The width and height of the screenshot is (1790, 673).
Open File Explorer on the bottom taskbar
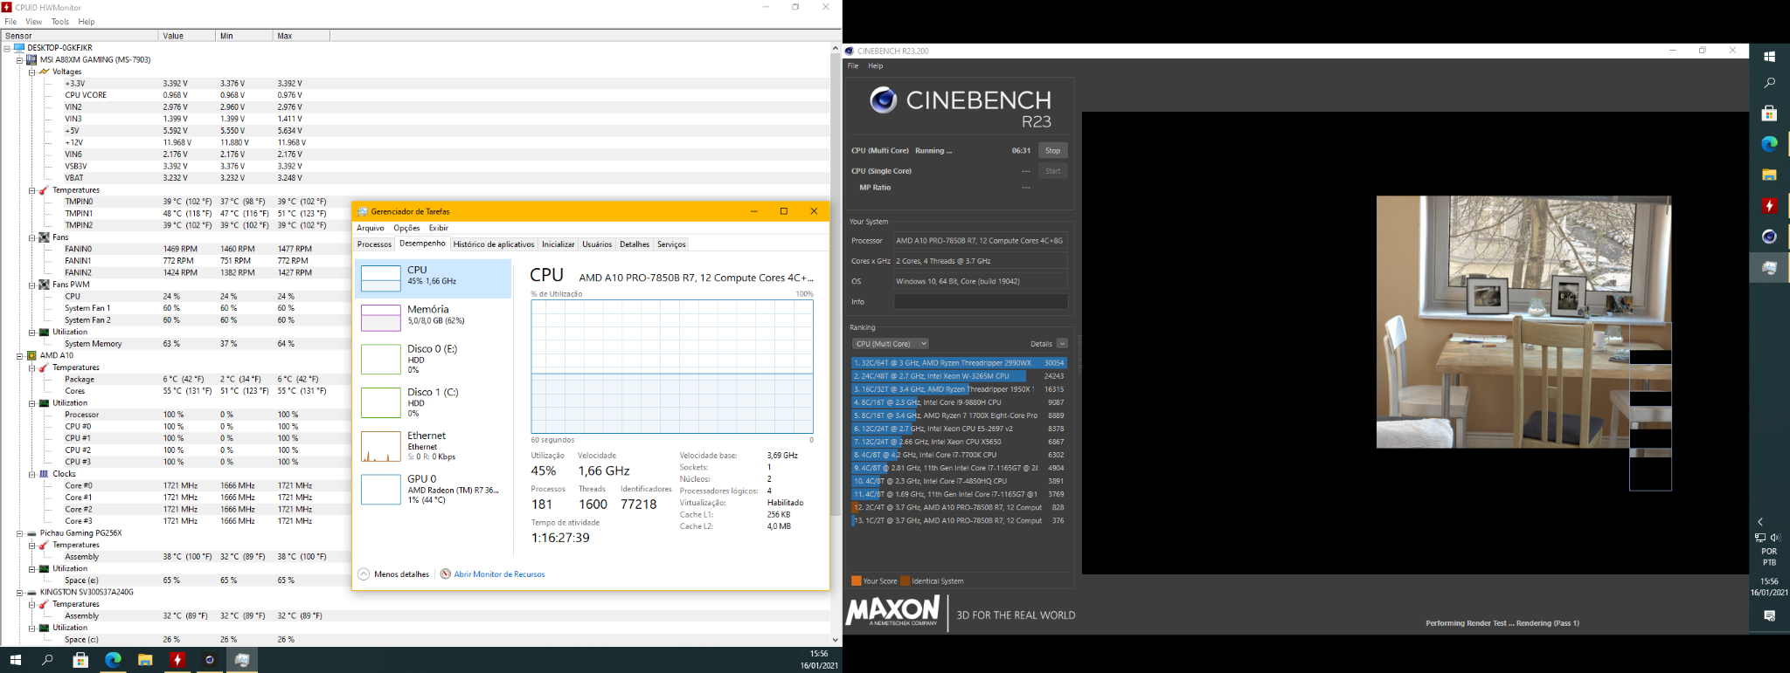145,660
